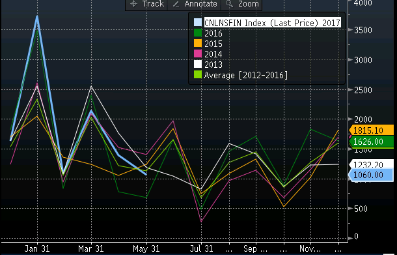The height and width of the screenshot is (255, 397).
Task: Click the 2013 white legend swatch
Action: click(198, 64)
